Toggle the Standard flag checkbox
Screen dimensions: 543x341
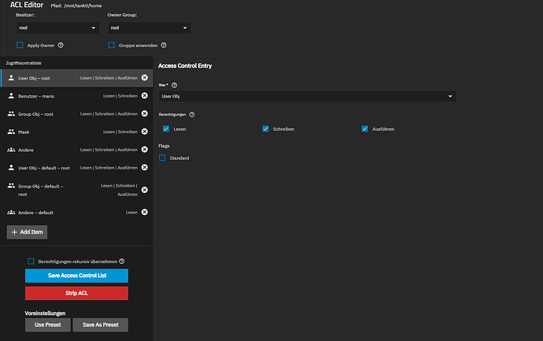[x=163, y=158]
